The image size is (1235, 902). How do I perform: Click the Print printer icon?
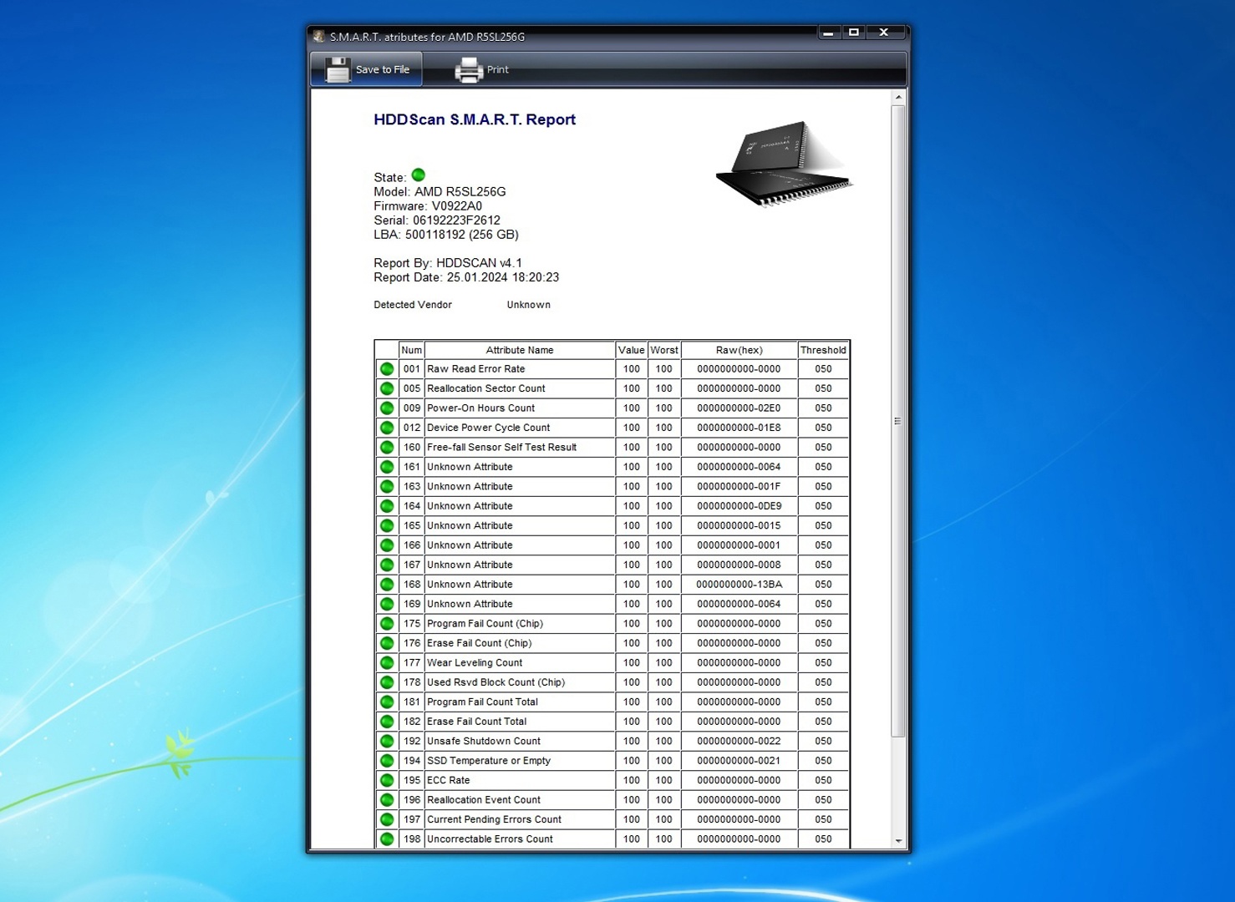click(469, 70)
